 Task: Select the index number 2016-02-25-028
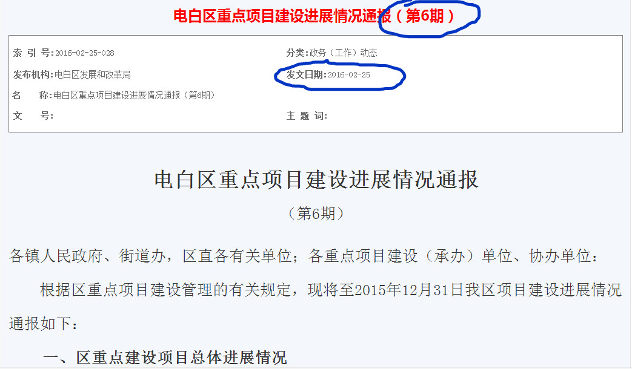(x=85, y=53)
